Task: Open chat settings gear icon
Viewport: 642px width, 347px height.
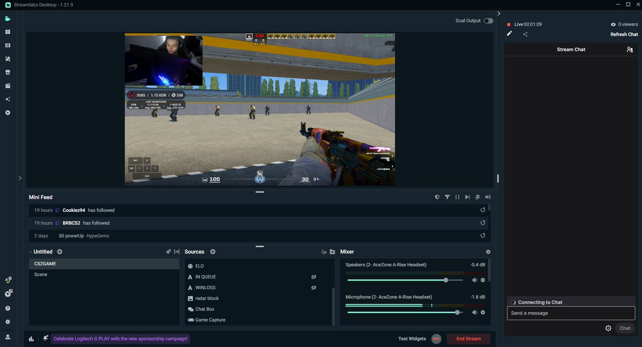Action: [x=608, y=328]
